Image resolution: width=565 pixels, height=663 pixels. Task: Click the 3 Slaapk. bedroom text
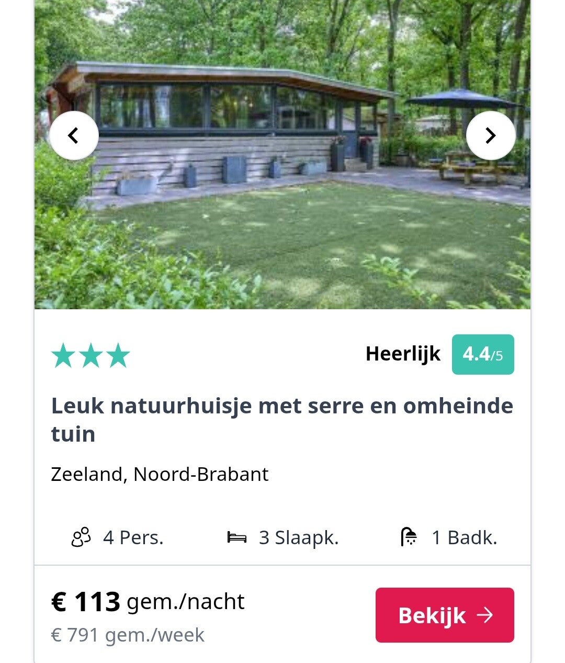click(x=299, y=537)
